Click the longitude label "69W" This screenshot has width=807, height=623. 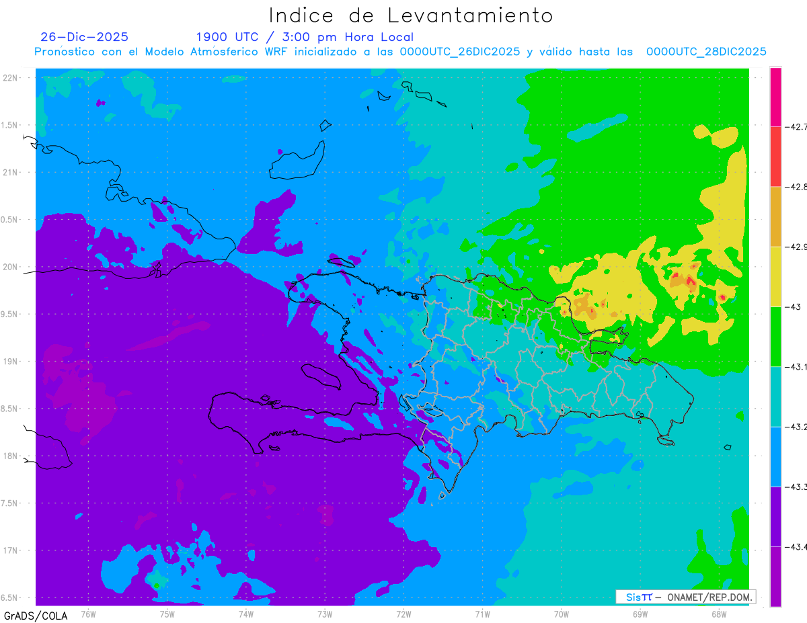coord(640,614)
